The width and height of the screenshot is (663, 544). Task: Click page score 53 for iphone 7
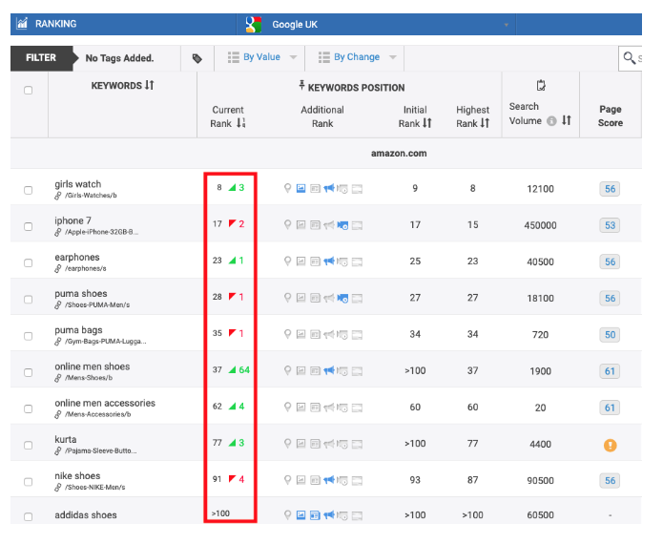pos(610,225)
